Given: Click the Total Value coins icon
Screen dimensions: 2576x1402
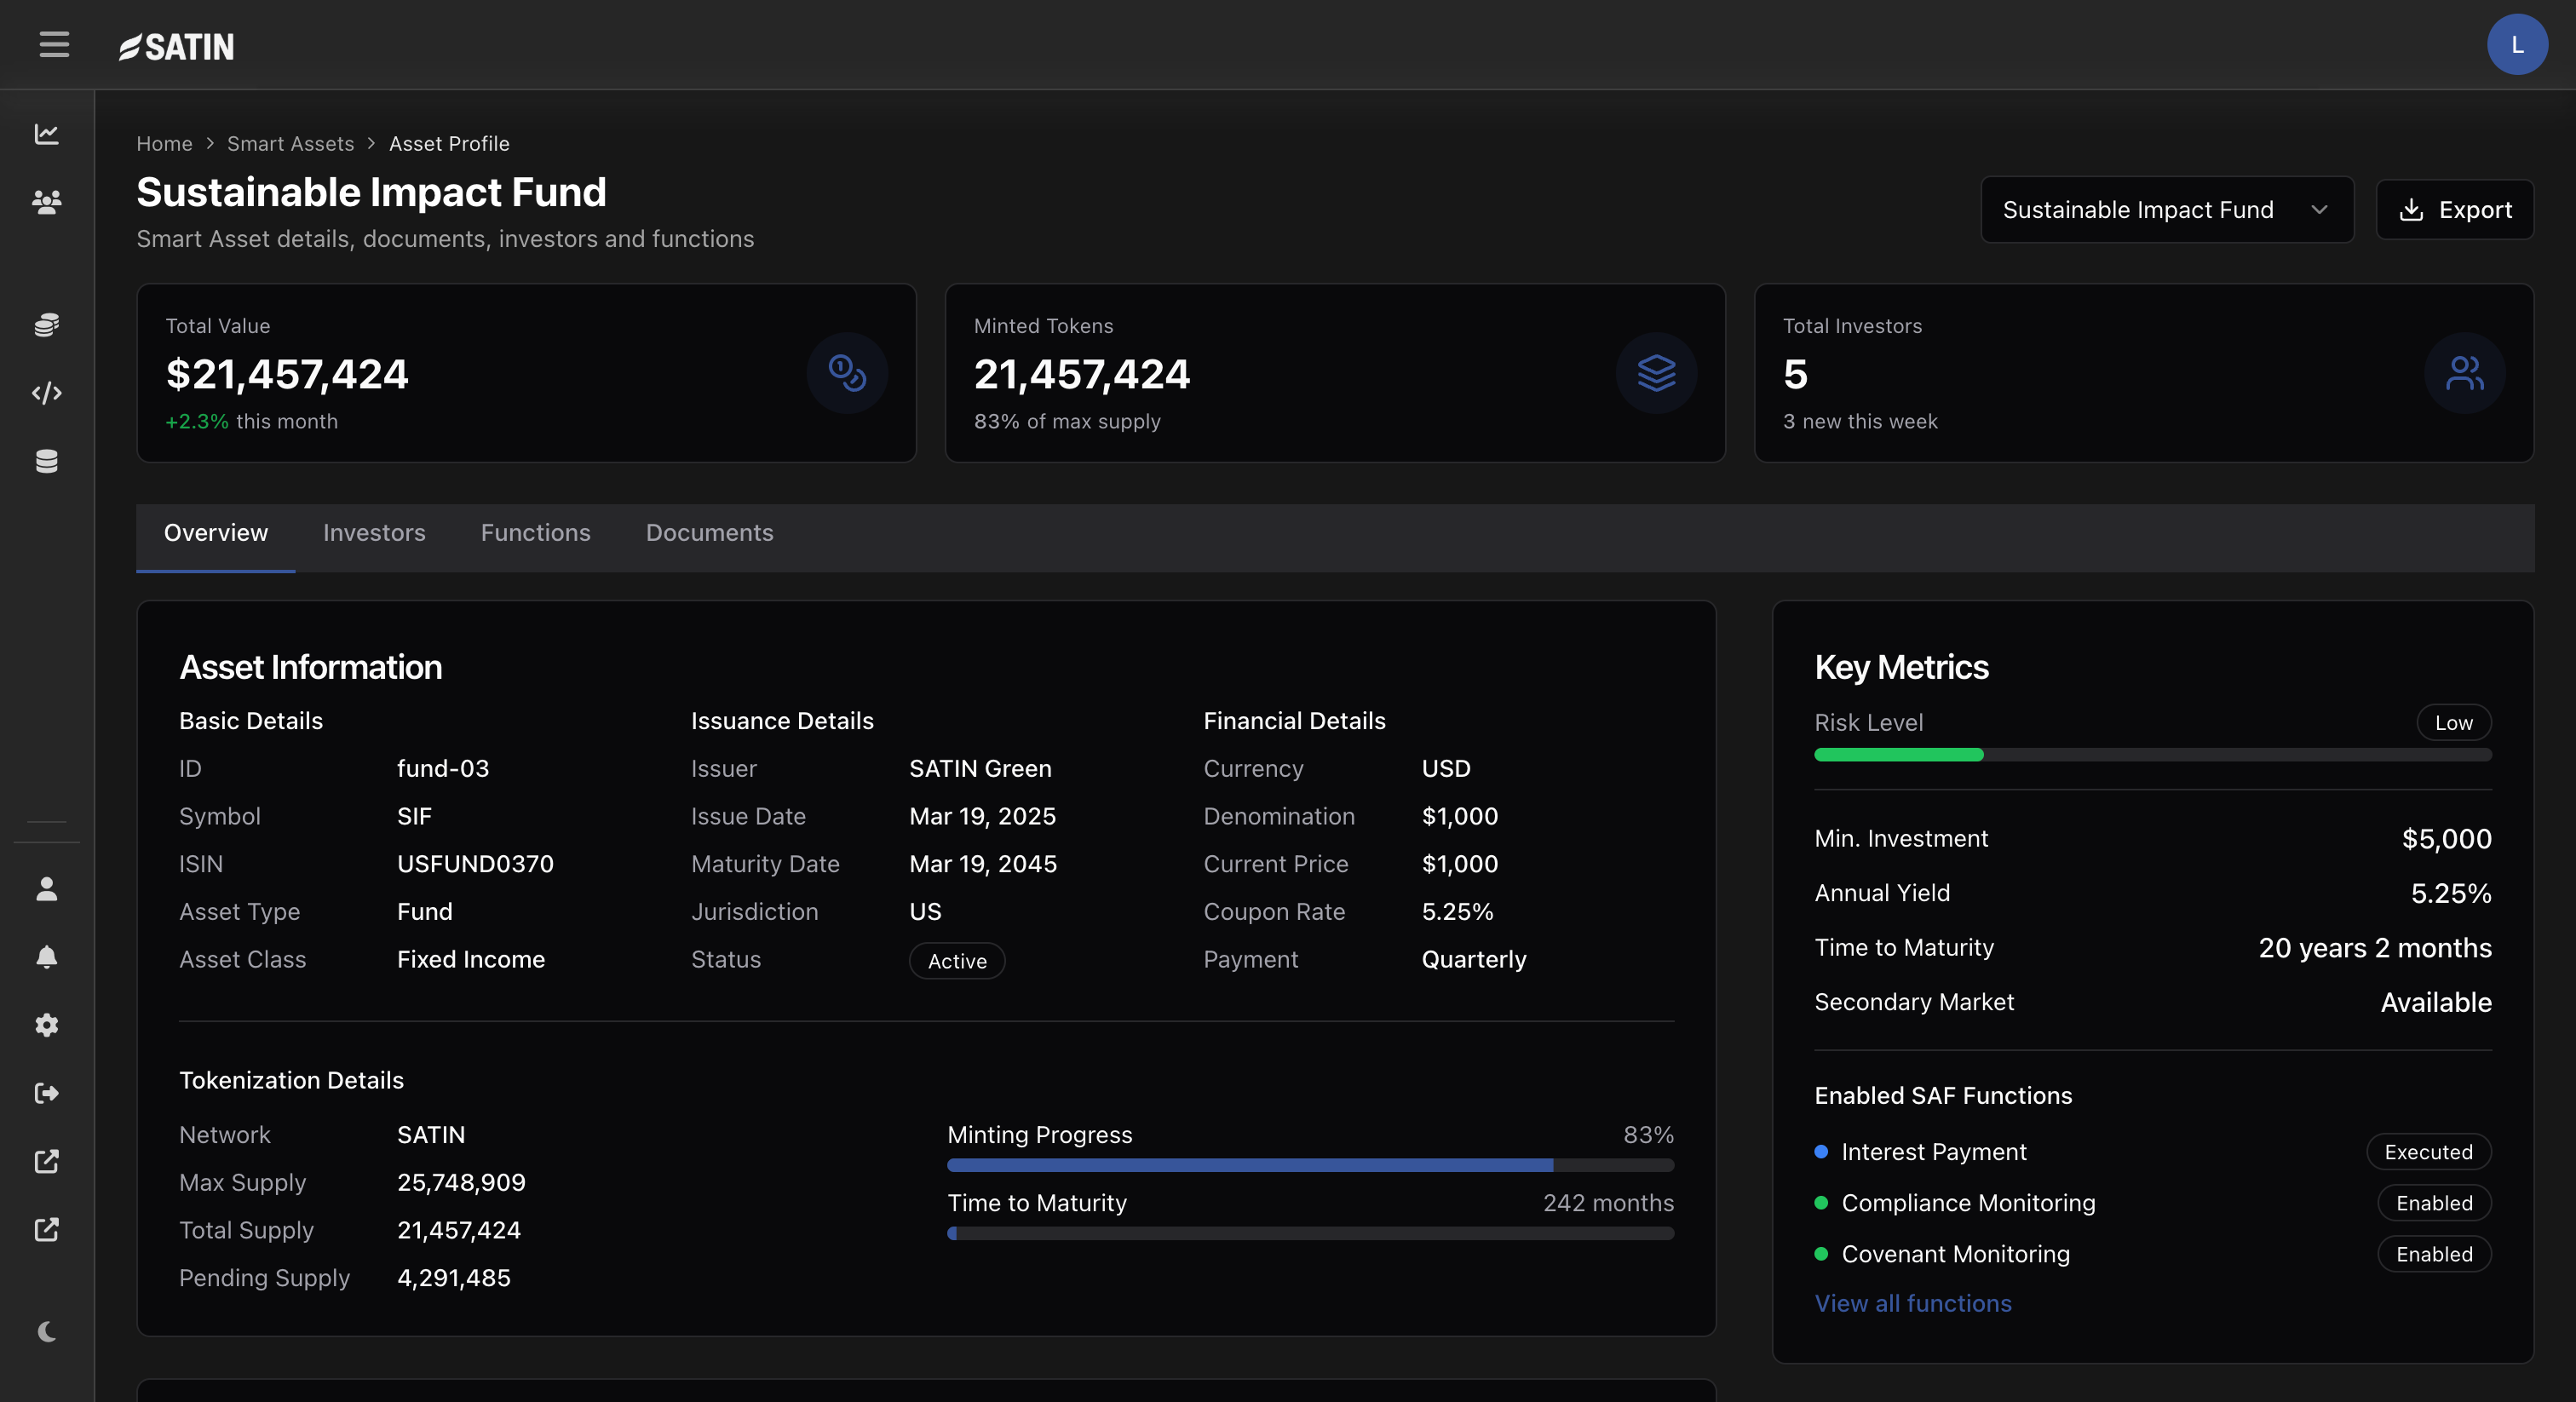Looking at the screenshot, I should click(x=847, y=373).
